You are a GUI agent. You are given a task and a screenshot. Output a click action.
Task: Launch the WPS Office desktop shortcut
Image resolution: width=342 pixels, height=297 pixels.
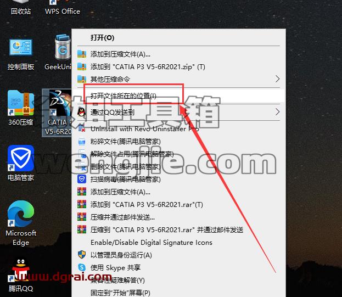coord(63,8)
